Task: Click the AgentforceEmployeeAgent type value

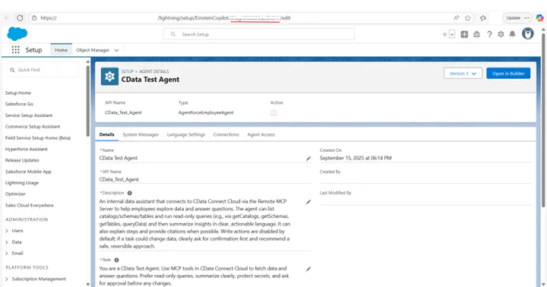Action: [x=206, y=112]
